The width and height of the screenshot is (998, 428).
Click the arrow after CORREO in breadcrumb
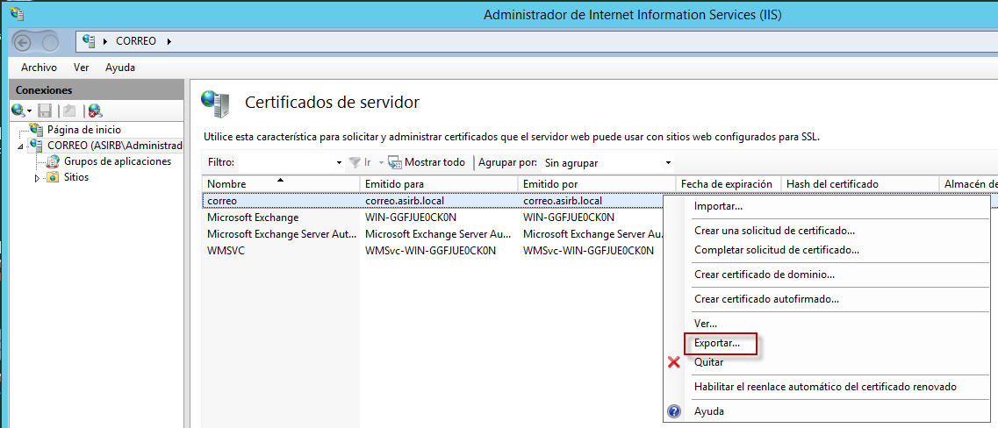tap(169, 41)
